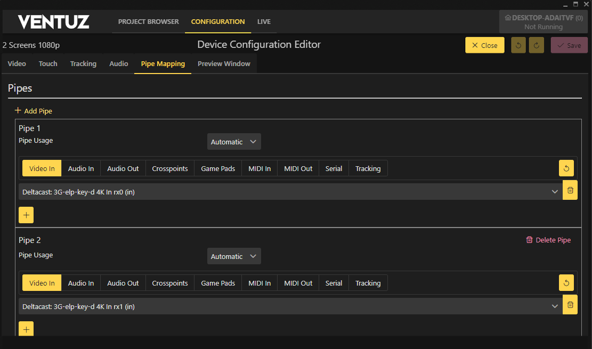Switch to the Preview Window tab
Screen dimensions: 592x349
[x=224, y=64]
